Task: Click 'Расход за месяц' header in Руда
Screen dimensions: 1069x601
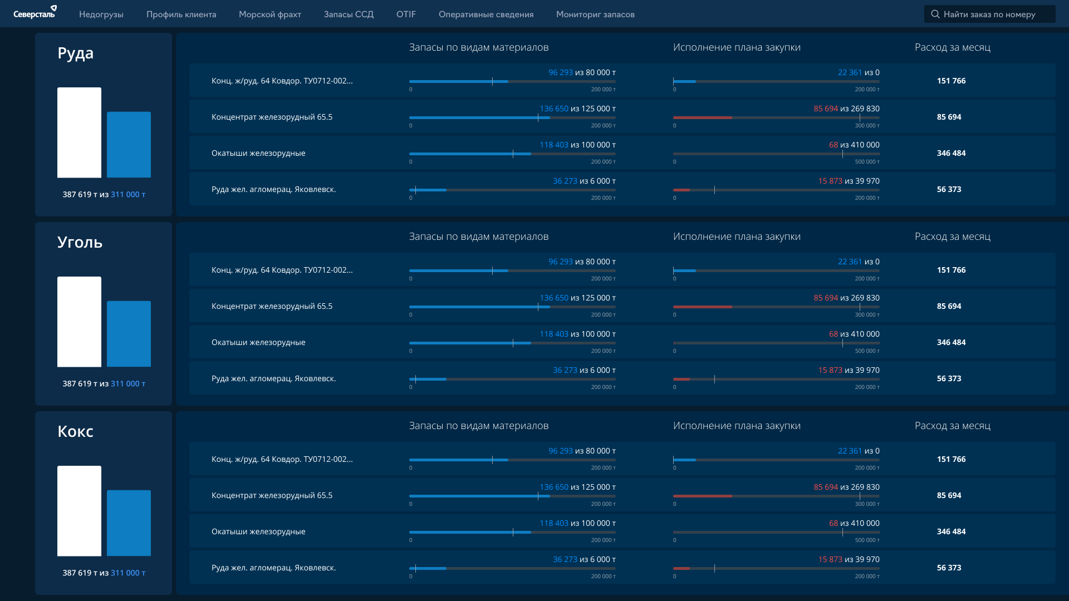Action: click(x=953, y=48)
